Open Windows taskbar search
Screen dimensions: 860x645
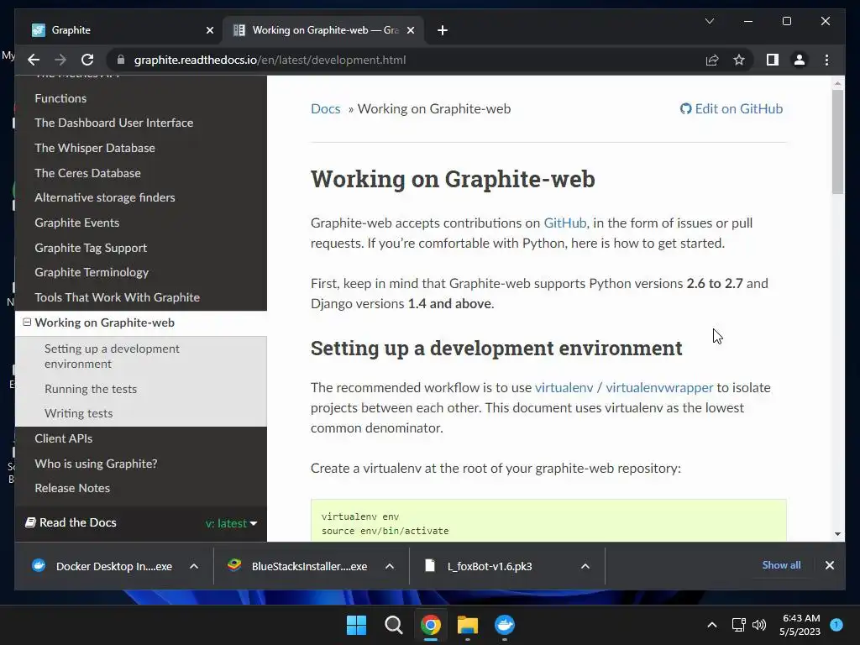393,625
